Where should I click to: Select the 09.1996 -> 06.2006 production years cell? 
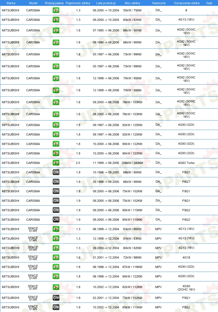point(106,42)
